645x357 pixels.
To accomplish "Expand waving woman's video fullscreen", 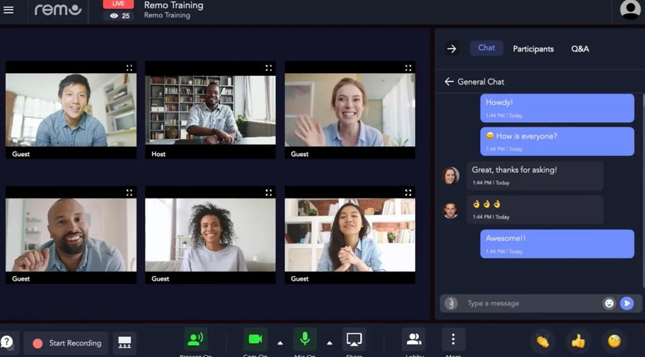I will tap(408, 68).
